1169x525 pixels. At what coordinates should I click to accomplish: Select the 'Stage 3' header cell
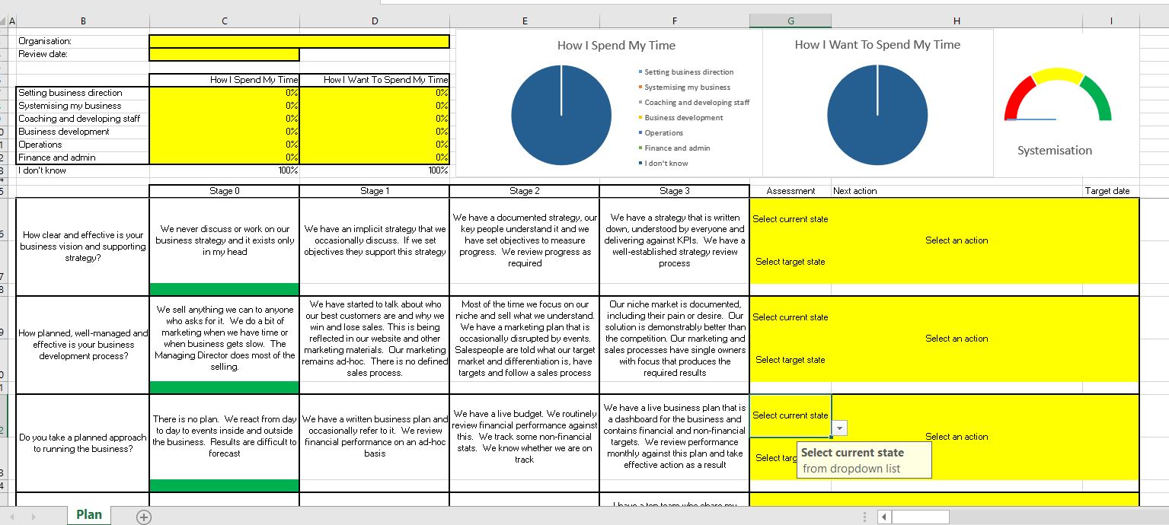pos(675,191)
